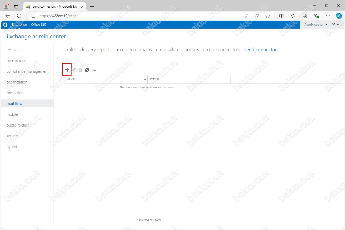This screenshot has height=230, width=345.
Task: Click the delete trash icon
Action: pyautogui.click(x=81, y=70)
